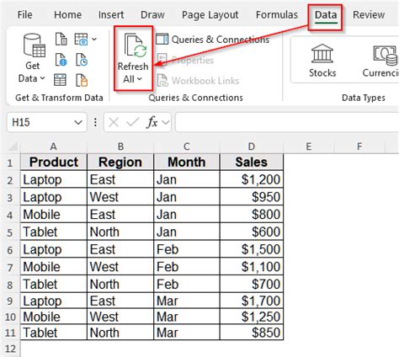The image size is (399, 357).
Task: Click From Text/CSV icon
Action: (x=61, y=39)
